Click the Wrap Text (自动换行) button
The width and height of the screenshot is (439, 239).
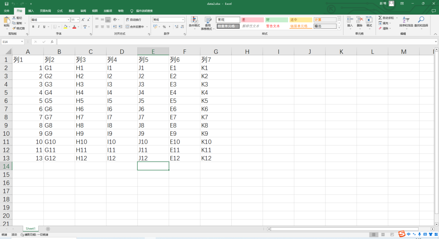134,19
